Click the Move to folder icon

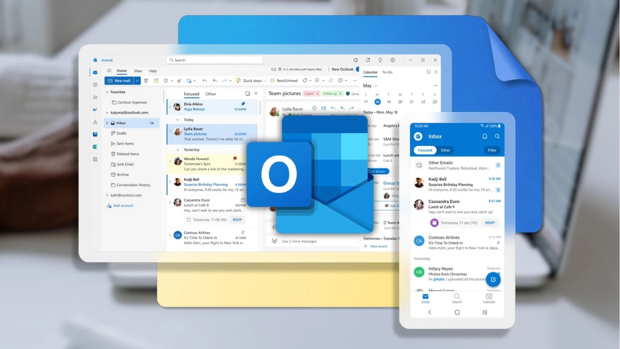pyautogui.click(x=189, y=81)
